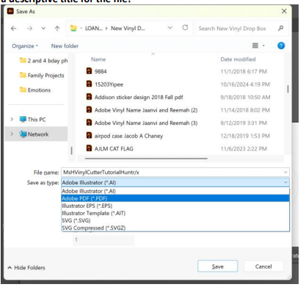Screen dimensions: 306x287
Task: Close the Save As dialog
Action: [284, 11]
